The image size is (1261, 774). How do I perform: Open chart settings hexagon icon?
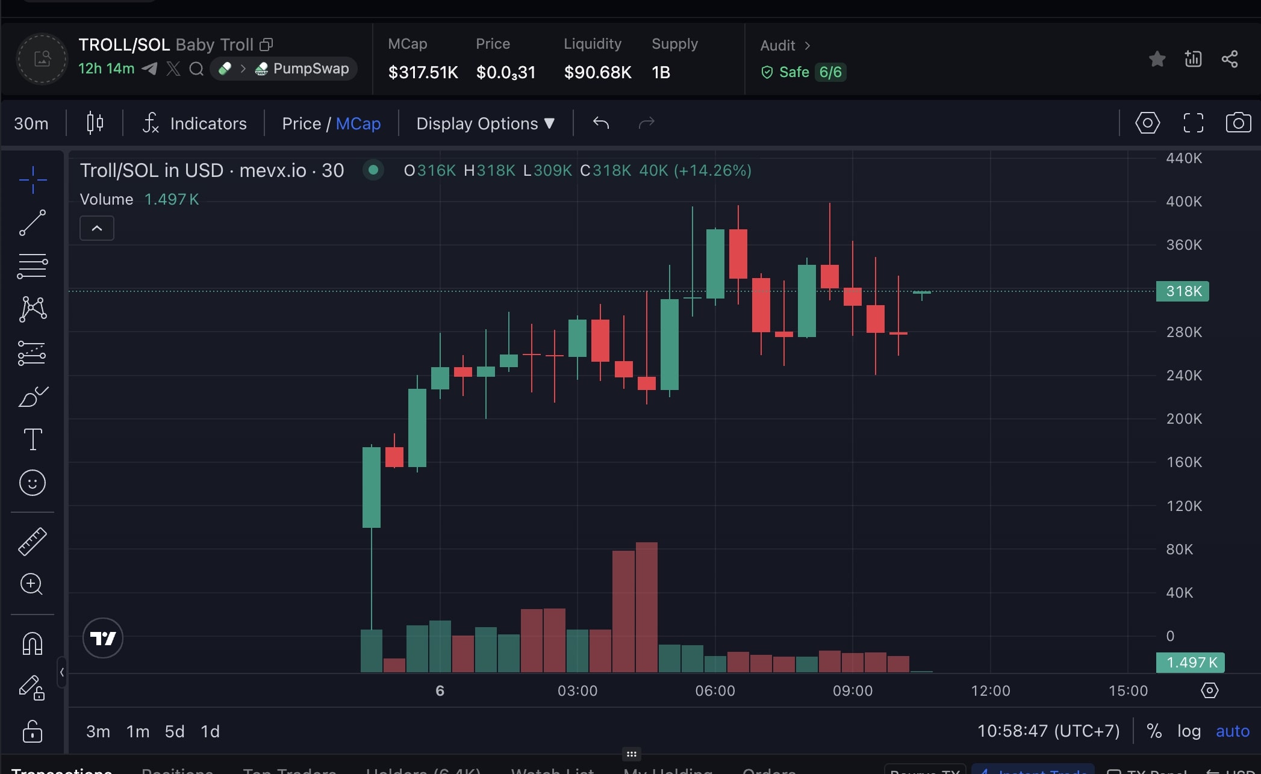tap(1147, 123)
